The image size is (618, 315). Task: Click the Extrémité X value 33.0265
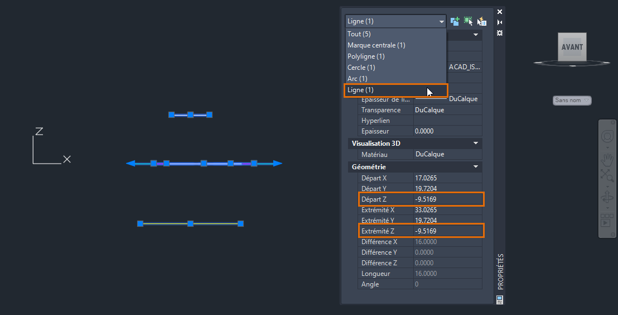[x=448, y=210]
